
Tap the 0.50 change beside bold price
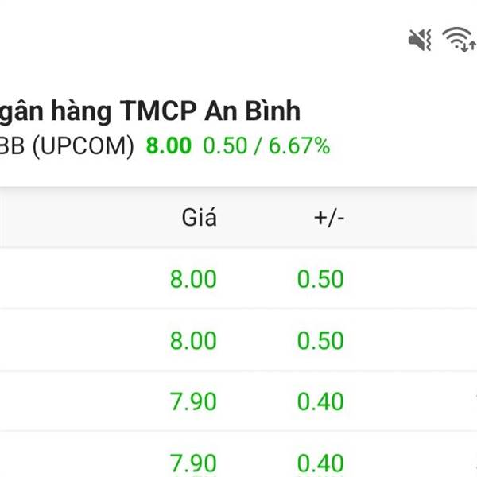coord(225,145)
